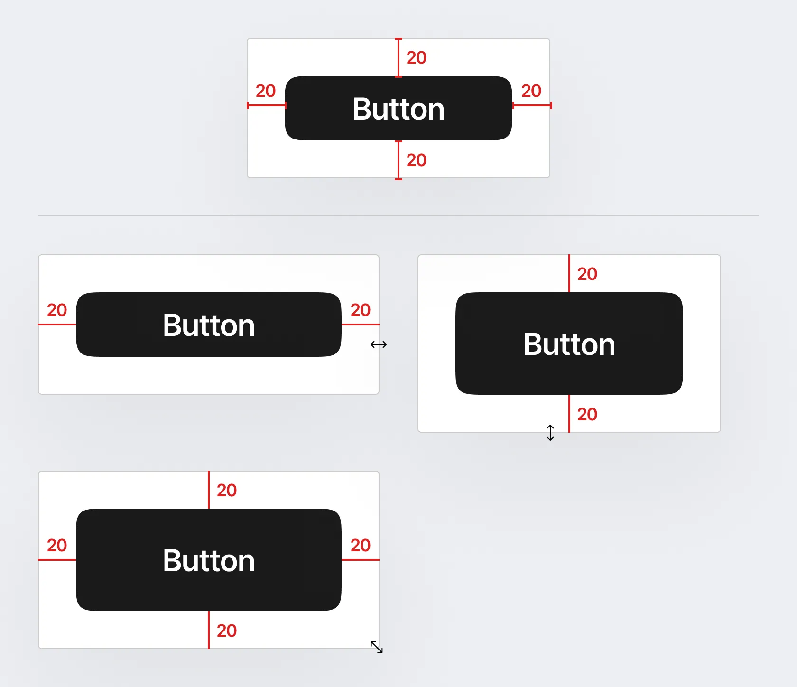Click left "20" label in horizontal-resize card

pos(57,310)
